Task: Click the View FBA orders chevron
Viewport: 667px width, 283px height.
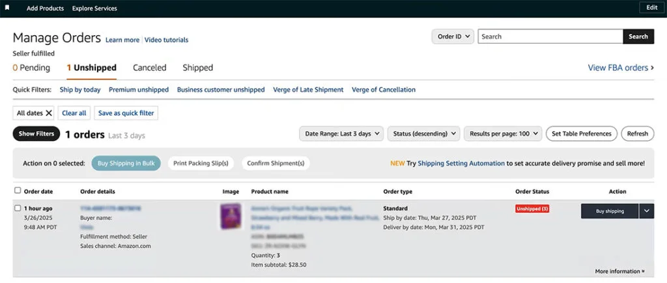Action: coord(653,68)
